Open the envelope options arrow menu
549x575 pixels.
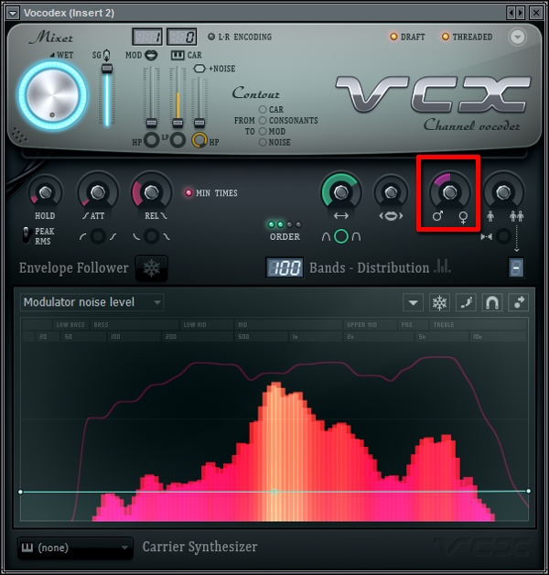tap(413, 302)
